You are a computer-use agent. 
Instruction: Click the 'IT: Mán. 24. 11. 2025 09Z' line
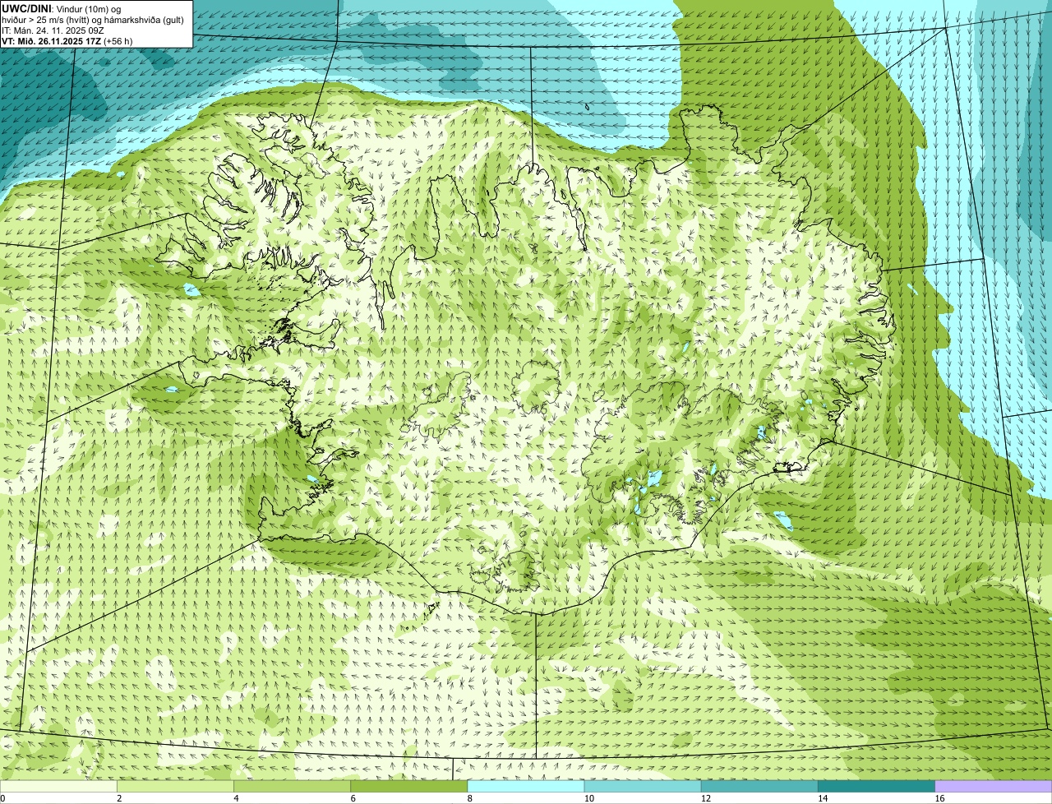point(53,30)
